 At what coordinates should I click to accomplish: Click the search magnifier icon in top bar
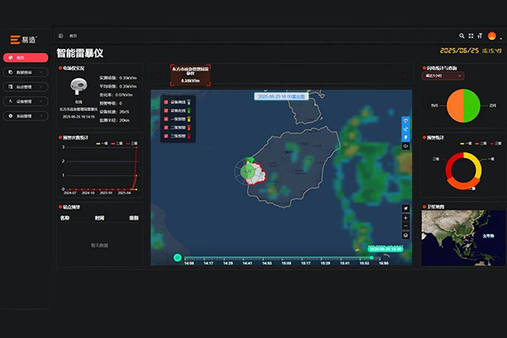(461, 35)
